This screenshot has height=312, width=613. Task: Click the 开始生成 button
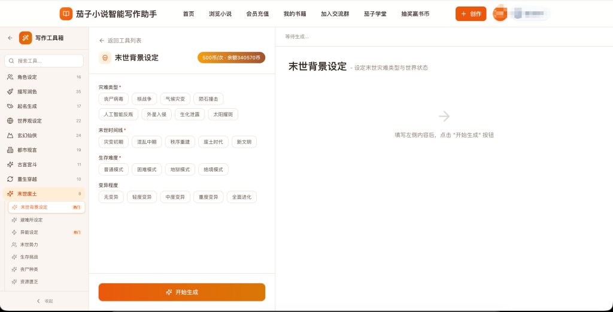point(182,292)
